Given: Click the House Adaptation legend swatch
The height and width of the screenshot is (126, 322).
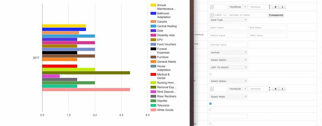Looking at the screenshot, I should click(x=153, y=66).
